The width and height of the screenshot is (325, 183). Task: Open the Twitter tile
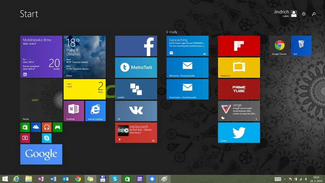point(239,133)
